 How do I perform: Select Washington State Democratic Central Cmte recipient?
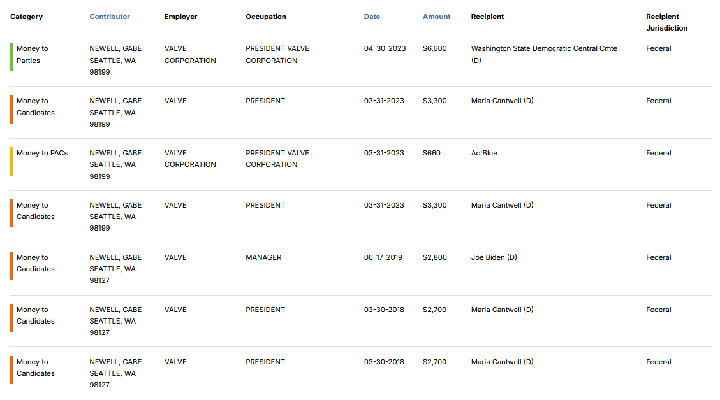tap(544, 54)
